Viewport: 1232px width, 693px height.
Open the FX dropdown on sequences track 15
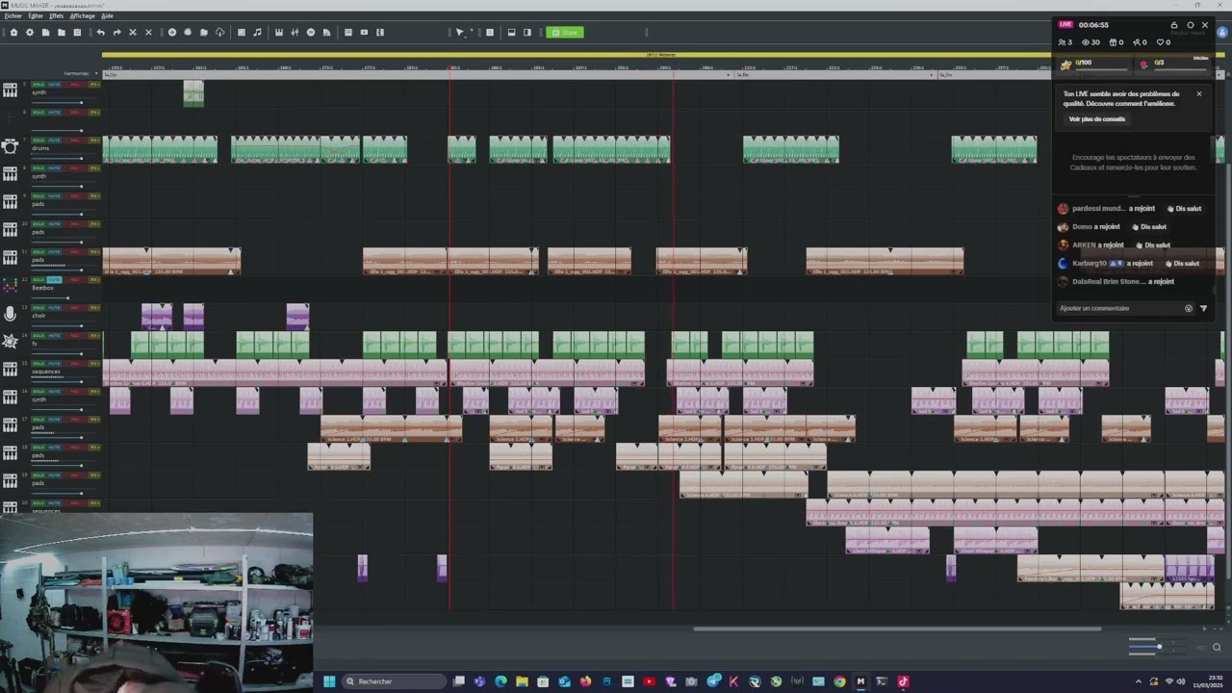point(94,364)
